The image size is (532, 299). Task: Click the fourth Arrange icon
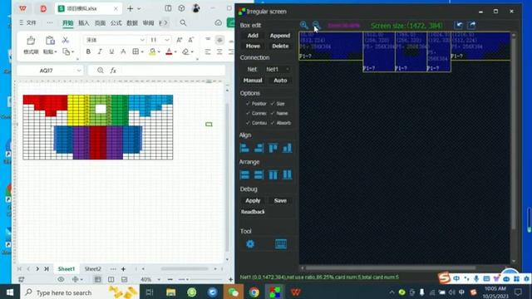click(287, 174)
